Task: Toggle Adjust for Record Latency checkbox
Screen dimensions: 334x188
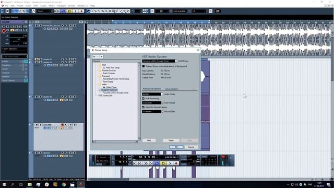Action: (x=144, y=107)
